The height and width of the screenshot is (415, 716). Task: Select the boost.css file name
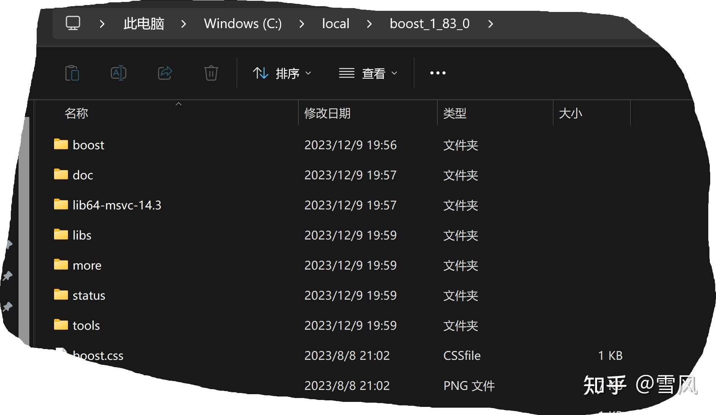[x=98, y=356]
